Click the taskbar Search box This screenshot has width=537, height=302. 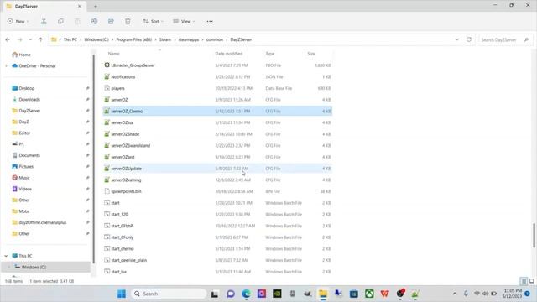169,294
